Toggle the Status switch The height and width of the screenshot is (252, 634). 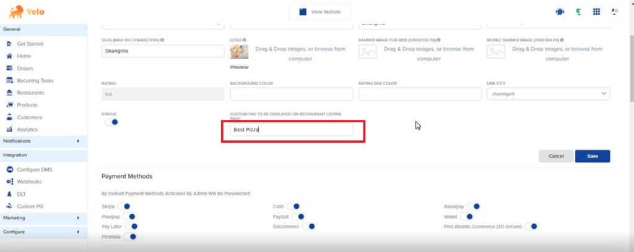[x=112, y=122]
